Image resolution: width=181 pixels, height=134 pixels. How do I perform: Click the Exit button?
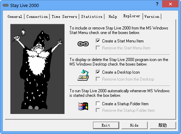[106, 125]
